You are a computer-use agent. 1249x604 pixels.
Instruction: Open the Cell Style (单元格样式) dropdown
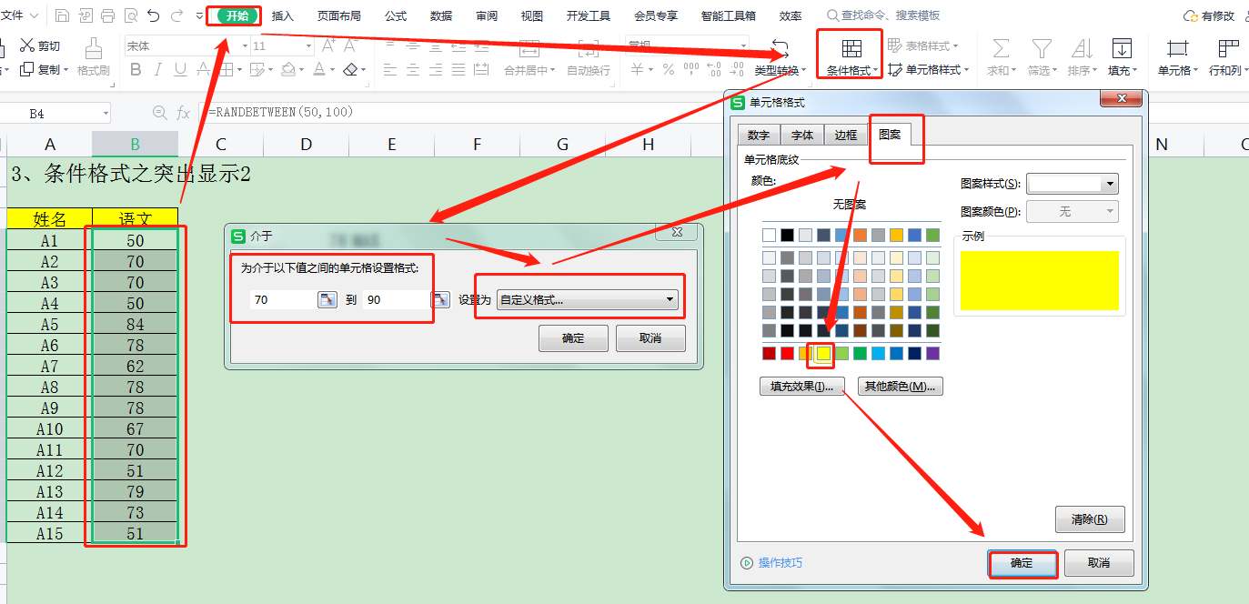[x=928, y=70]
